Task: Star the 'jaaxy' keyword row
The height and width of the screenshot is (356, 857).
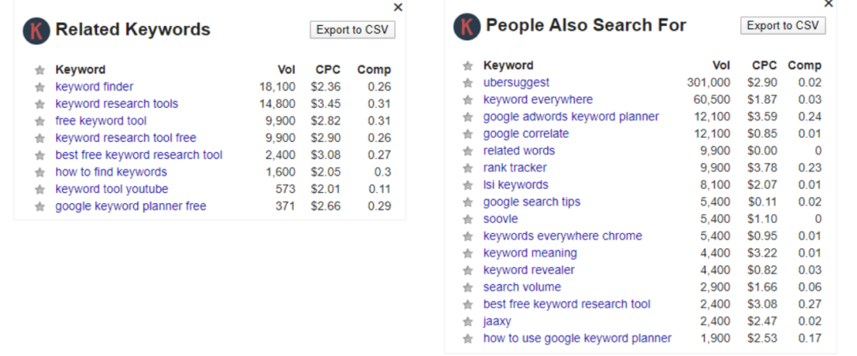Action: pyautogui.click(x=467, y=322)
